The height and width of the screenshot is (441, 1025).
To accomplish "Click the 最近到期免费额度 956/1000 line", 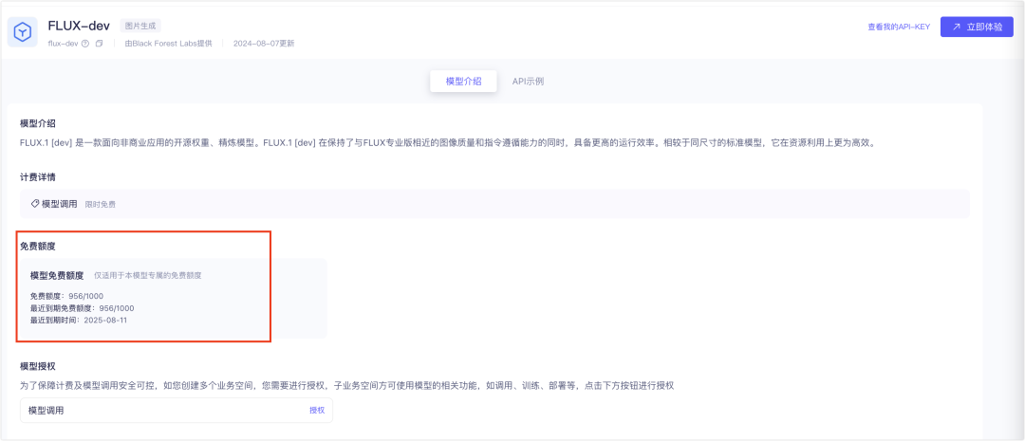I will click(82, 308).
